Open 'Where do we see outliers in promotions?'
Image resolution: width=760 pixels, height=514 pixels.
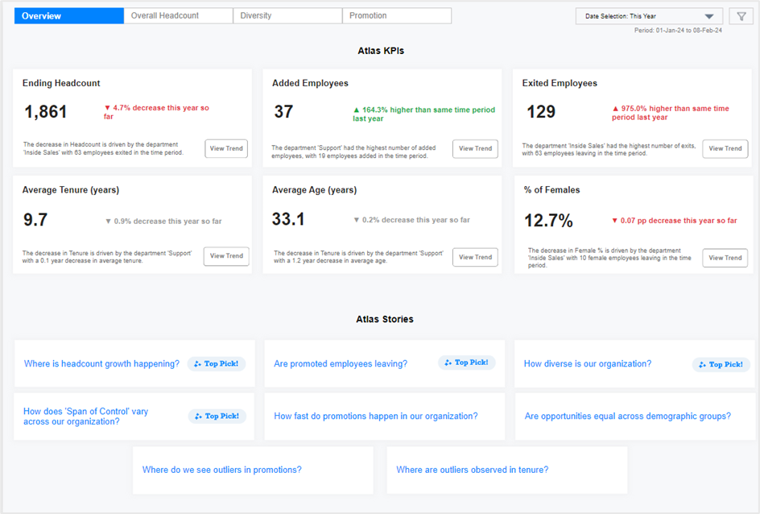coord(221,470)
